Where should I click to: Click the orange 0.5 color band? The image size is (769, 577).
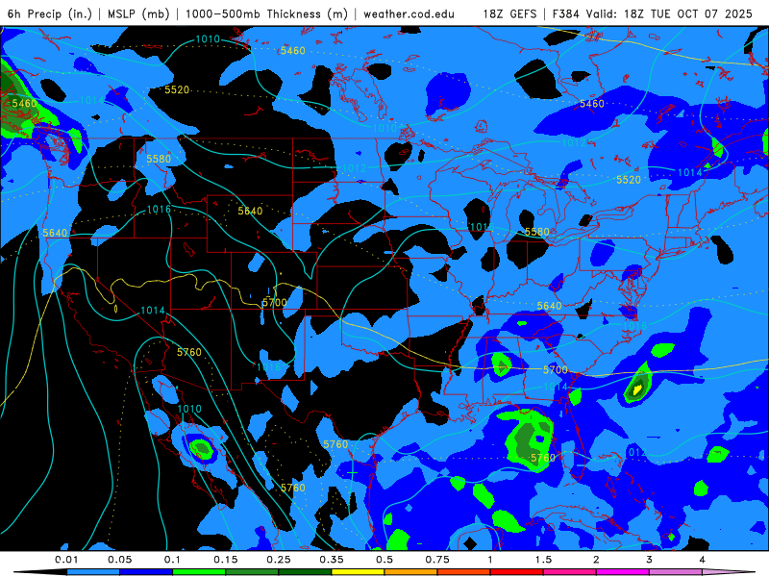411,572
